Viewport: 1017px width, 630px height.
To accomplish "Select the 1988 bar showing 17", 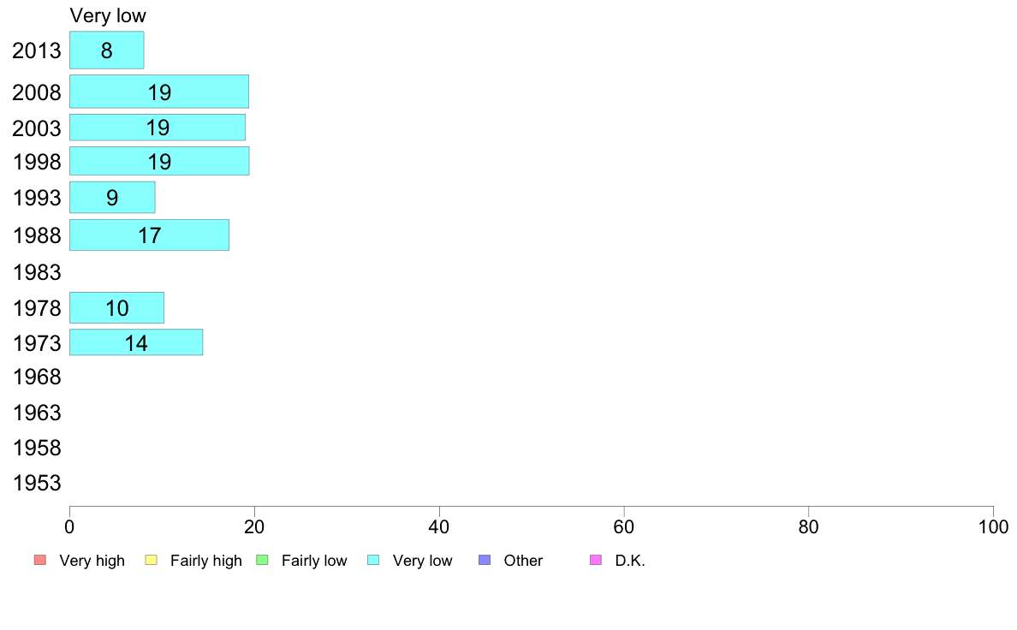I will click(x=149, y=235).
